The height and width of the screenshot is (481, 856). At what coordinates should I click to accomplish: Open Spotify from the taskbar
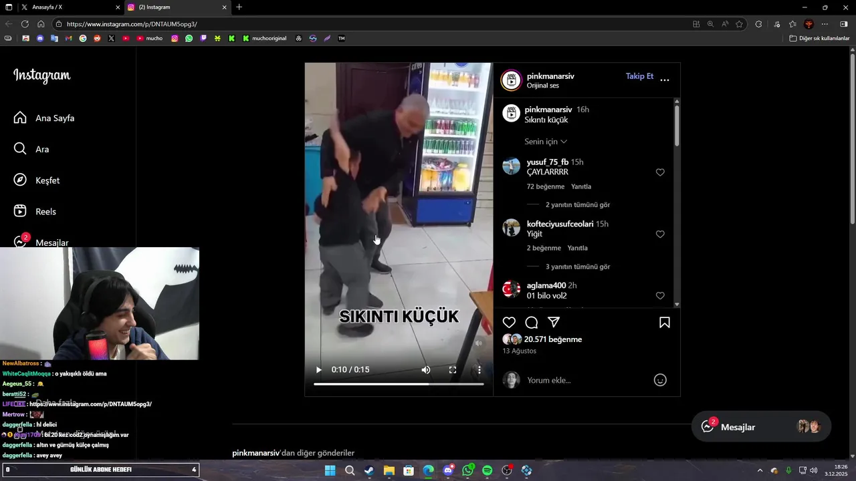tap(488, 470)
